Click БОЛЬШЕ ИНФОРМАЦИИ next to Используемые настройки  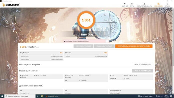[142, 65]
